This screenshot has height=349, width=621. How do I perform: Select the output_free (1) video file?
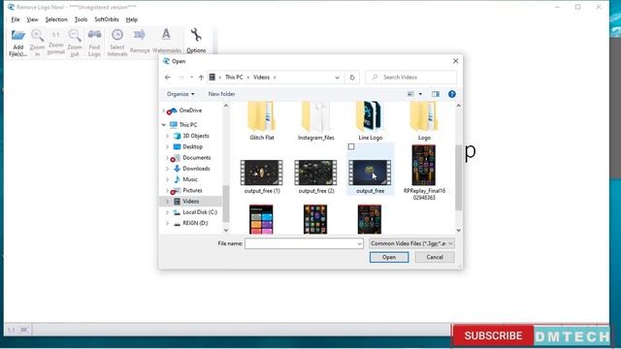262,176
